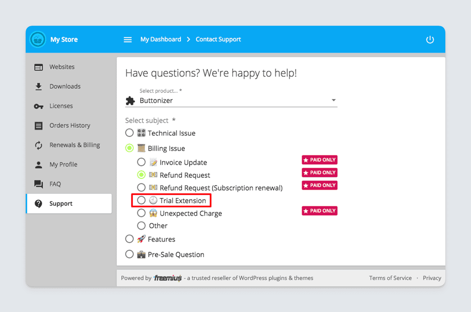
Task: Click the power logout icon
Action: (x=430, y=39)
